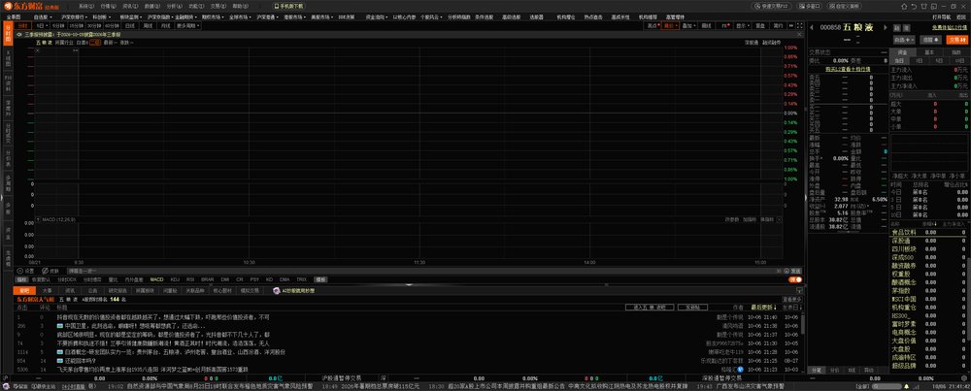Switch to 大事 tab in news panel

(x=48, y=290)
